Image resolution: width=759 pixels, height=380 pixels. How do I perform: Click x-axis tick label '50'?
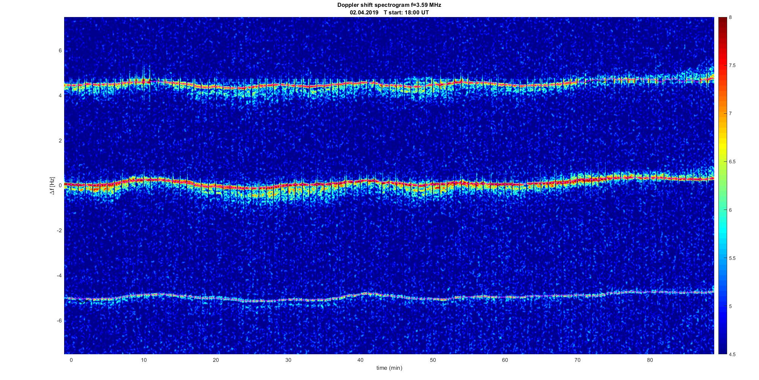tap(433, 360)
